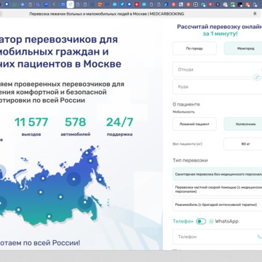Open the patient weight 80 кг selector
This screenshot has width=262, height=262.
point(243,144)
